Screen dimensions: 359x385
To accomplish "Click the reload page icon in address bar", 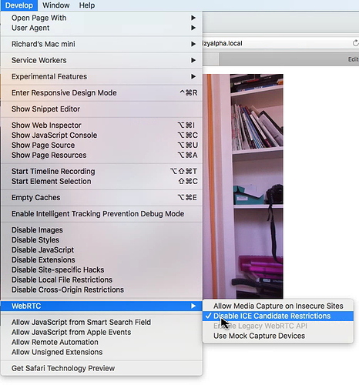I will click(355, 43).
